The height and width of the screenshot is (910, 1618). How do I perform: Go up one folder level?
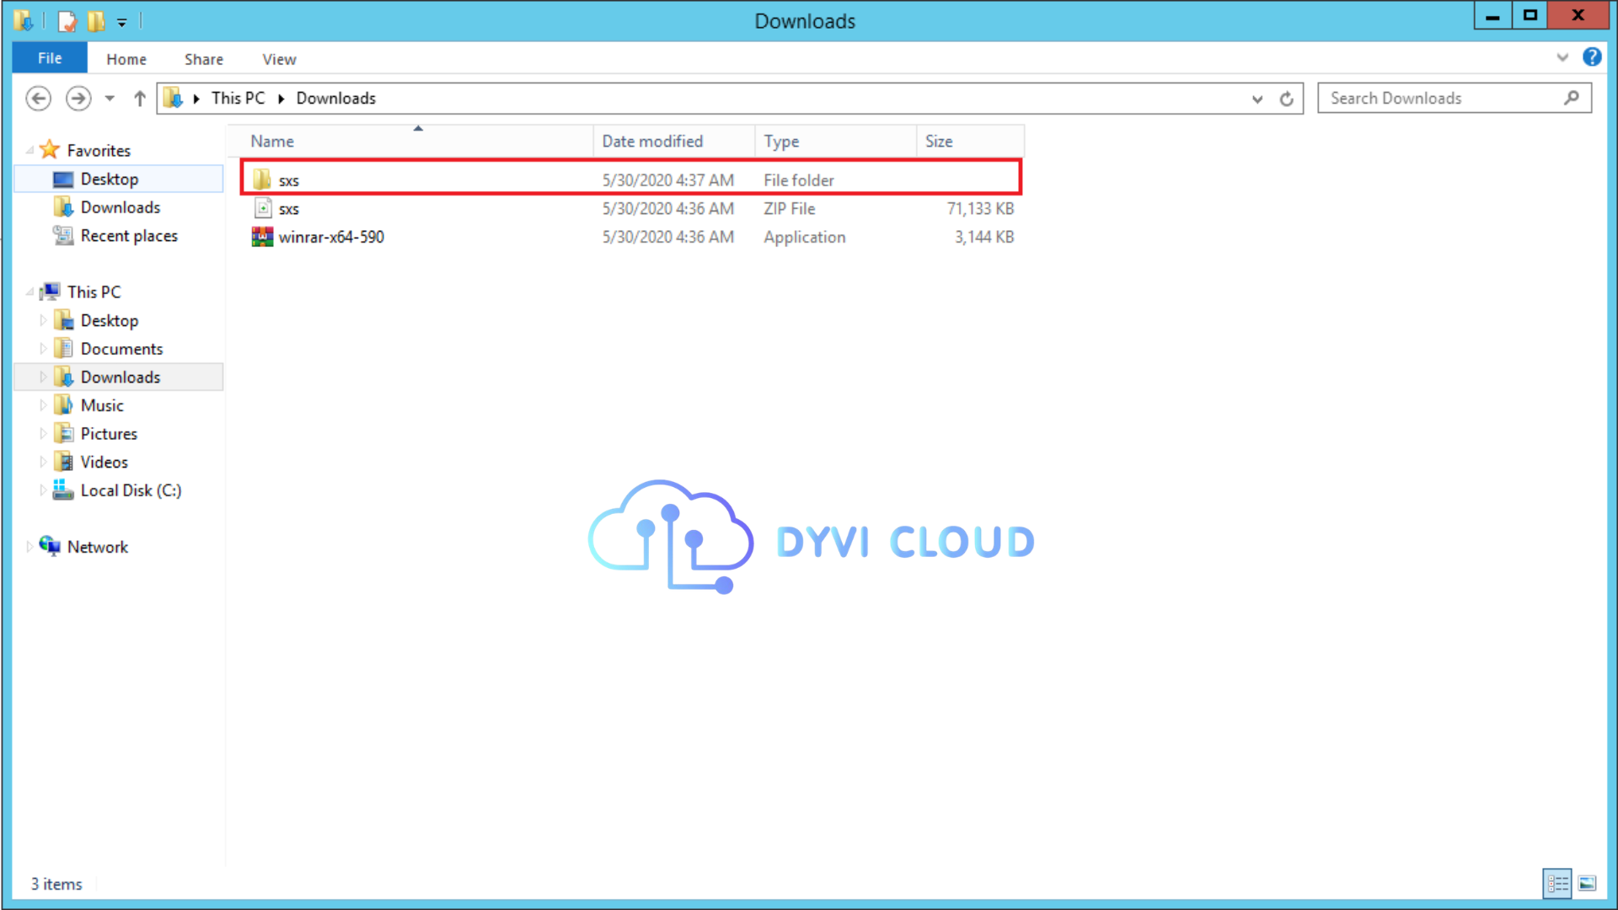140,99
